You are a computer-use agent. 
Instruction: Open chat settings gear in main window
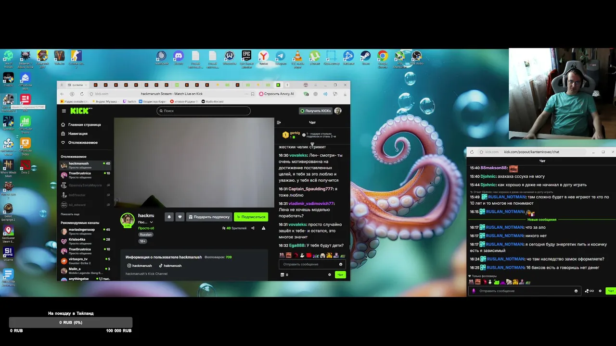coord(330,275)
